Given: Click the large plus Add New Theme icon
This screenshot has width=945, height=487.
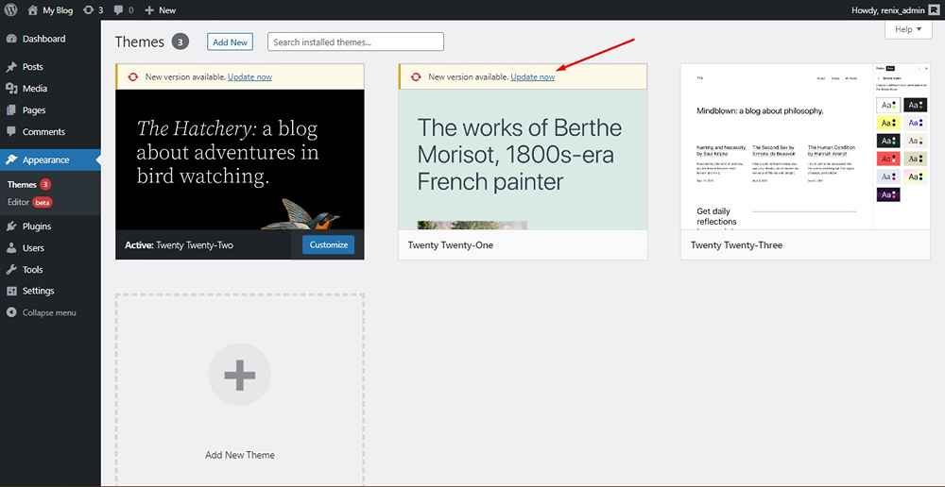Looking at the screenshot, I should click(x=239, y=375).
